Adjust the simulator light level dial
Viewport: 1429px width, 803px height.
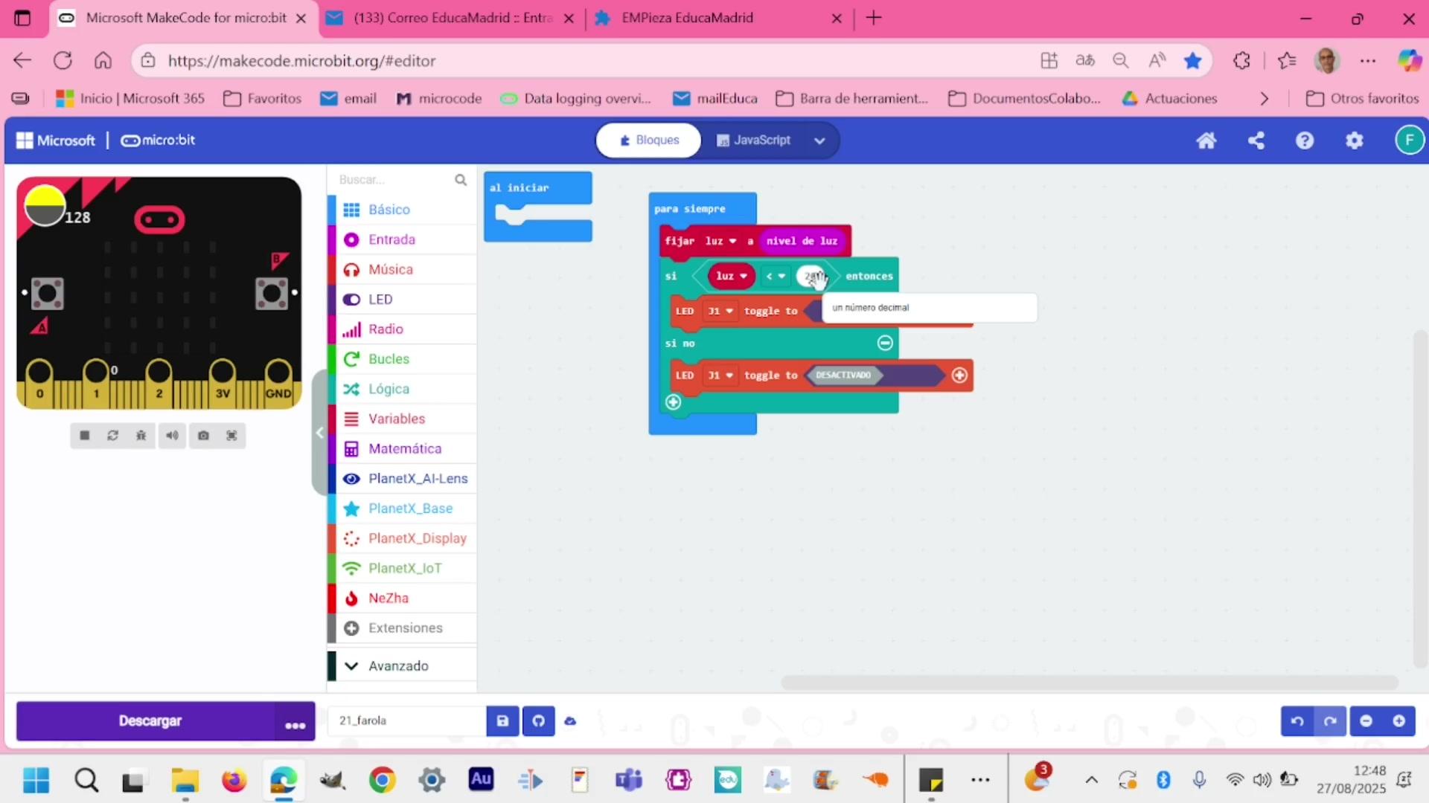point(45,206)
